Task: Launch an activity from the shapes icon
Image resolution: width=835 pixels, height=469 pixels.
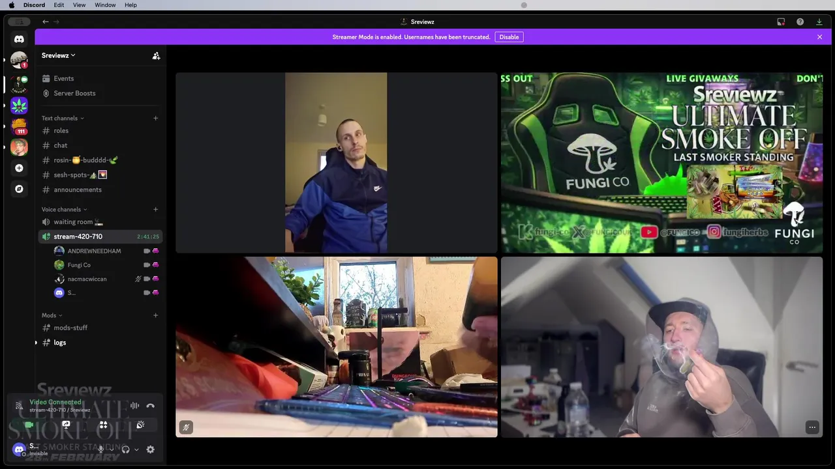Action: tap(103, 425)
